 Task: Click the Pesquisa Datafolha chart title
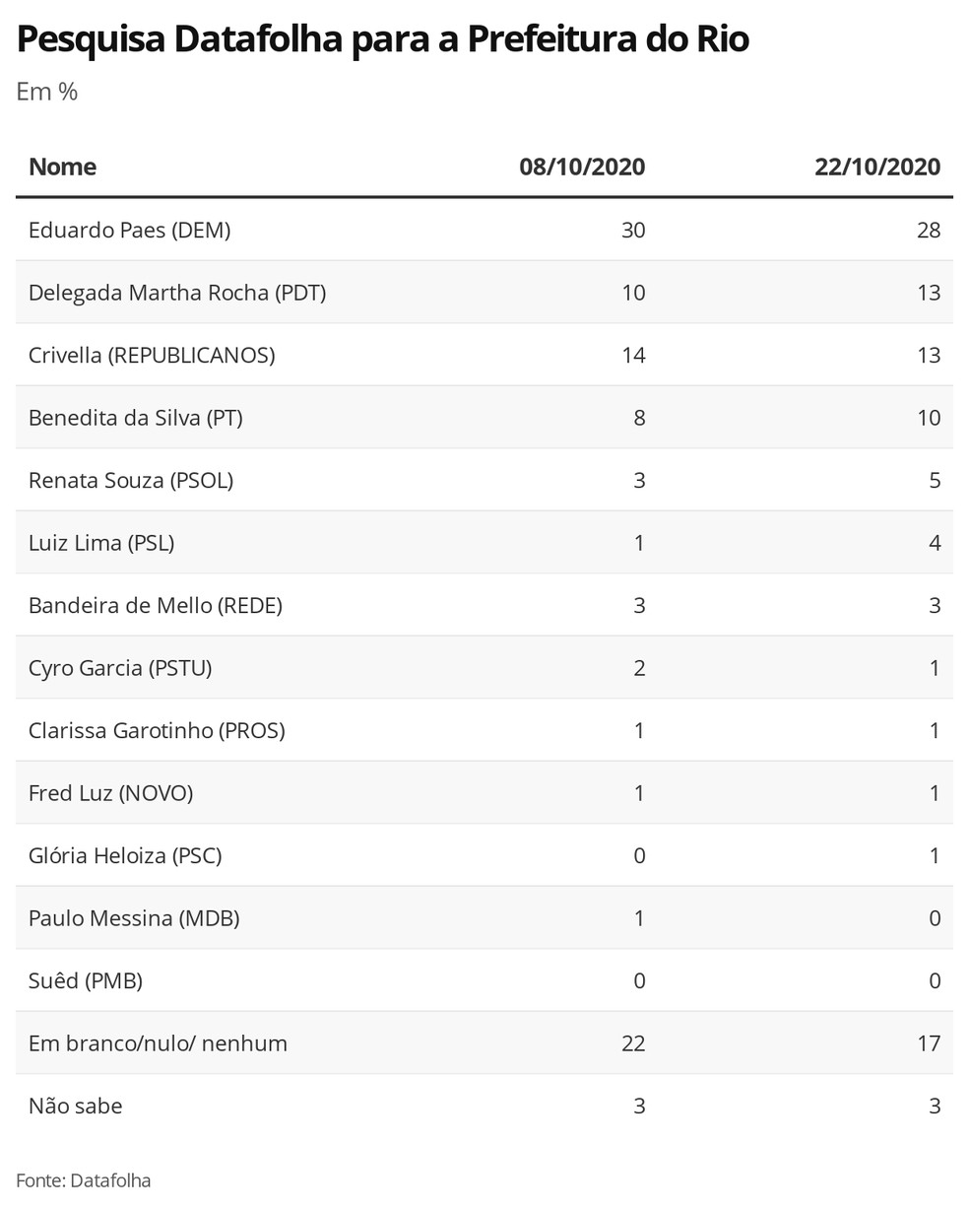383,39
